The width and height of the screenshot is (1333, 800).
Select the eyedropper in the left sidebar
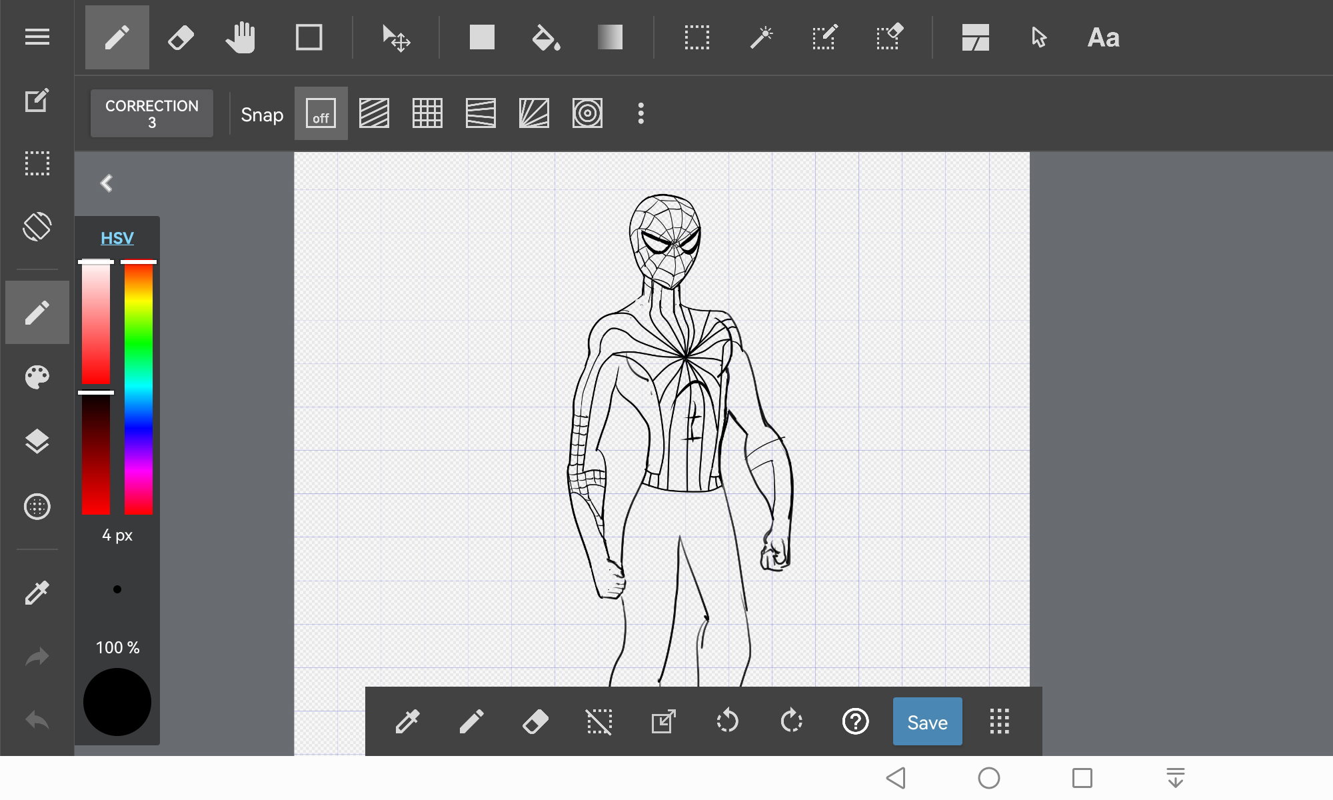(x=37, y=592)
